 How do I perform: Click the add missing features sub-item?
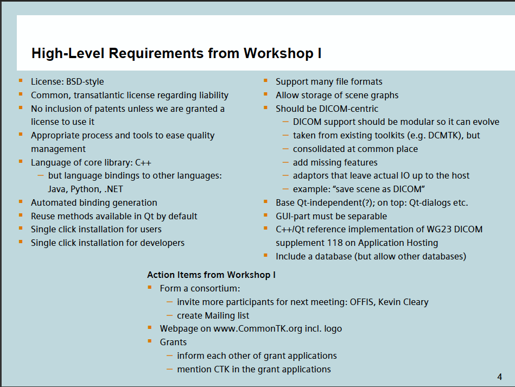335,162
